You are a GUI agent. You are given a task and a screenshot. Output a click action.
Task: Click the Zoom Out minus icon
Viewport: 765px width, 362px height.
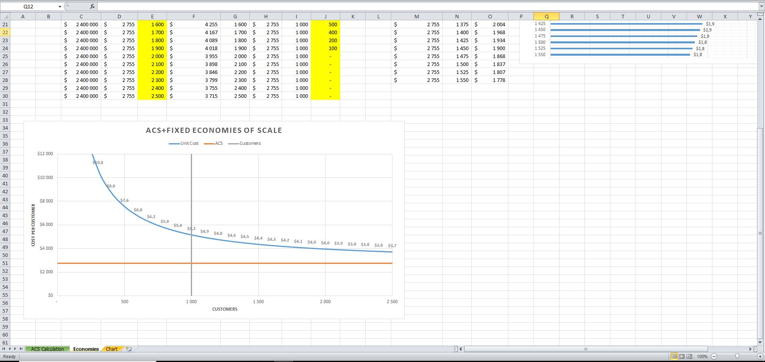coord(714,356)
